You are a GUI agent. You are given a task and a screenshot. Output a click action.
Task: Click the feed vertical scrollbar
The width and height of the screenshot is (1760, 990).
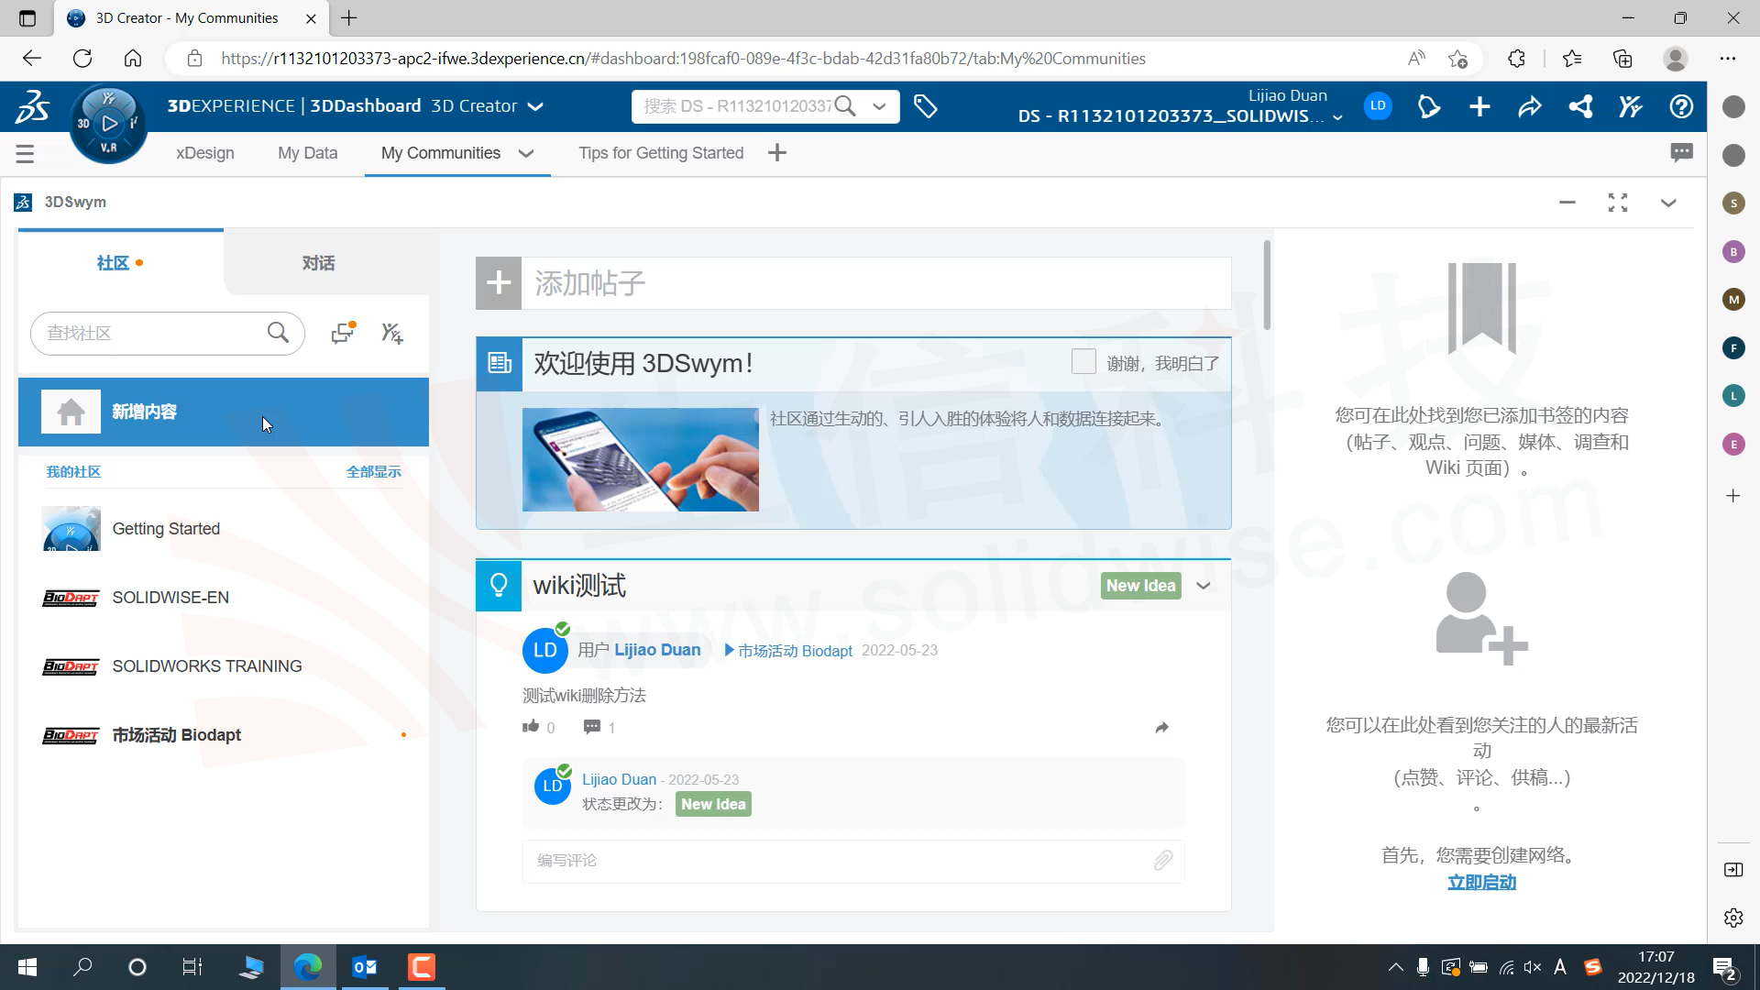tap(1267, 285)
